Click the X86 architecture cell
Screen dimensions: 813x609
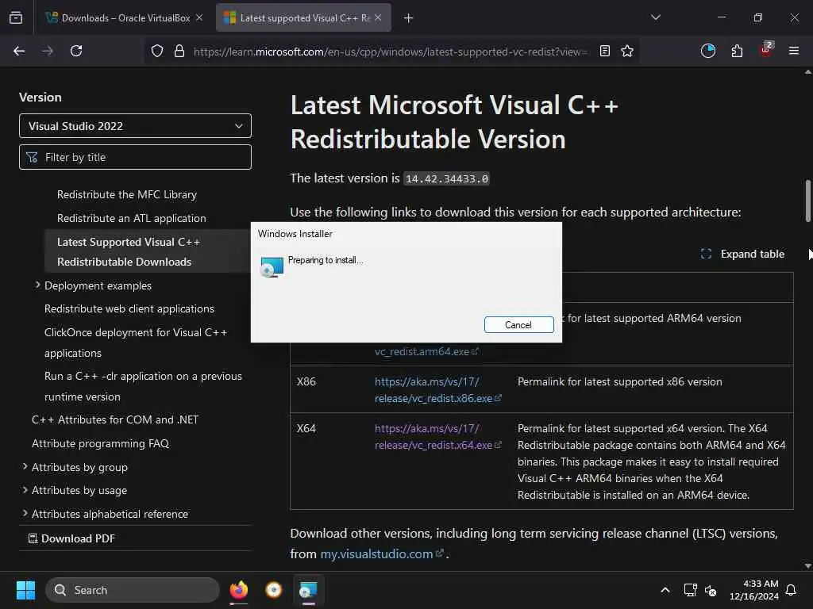coord(306,381)
